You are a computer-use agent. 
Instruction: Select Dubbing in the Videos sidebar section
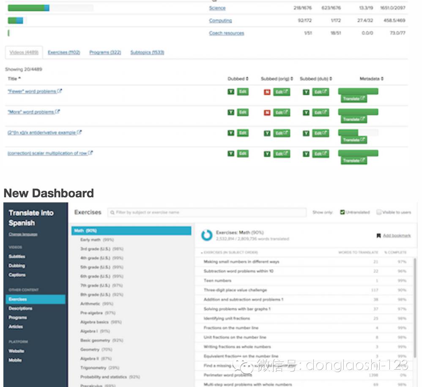point(17,266)
